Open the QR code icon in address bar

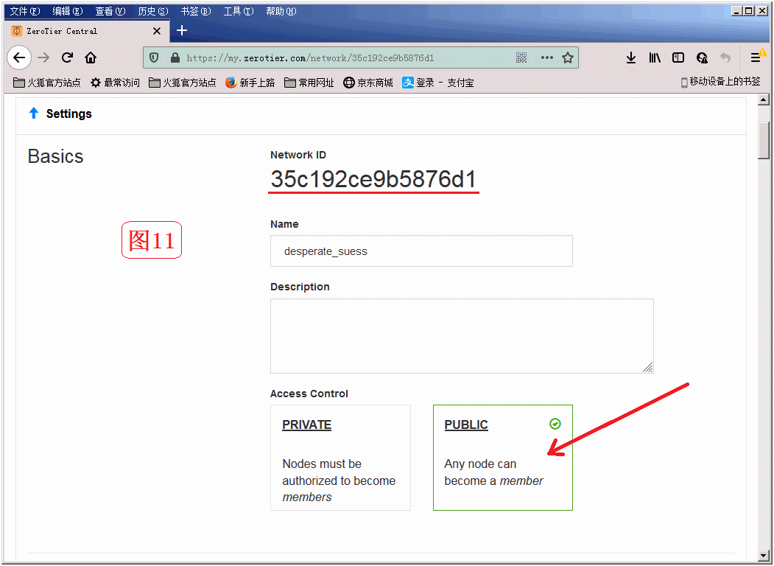521,57
